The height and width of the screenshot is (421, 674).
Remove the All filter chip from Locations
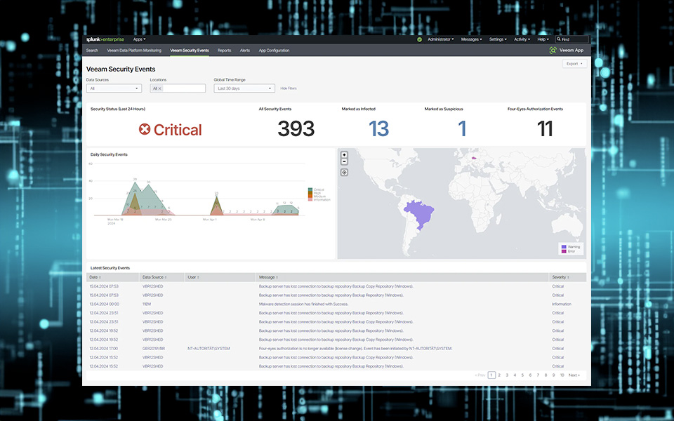[160, 88]
